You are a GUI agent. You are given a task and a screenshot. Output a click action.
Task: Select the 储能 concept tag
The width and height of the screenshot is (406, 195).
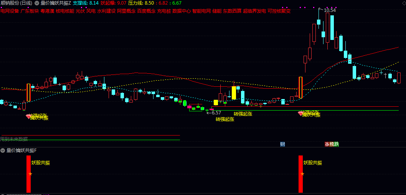tap(217, 11)
